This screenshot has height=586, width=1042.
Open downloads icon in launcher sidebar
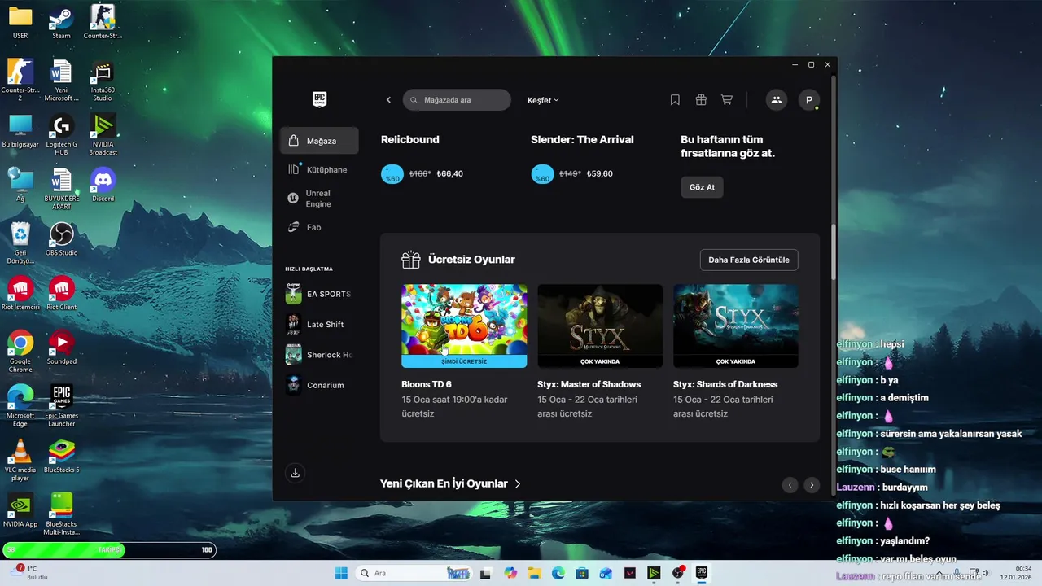click(x=296, y=473)
